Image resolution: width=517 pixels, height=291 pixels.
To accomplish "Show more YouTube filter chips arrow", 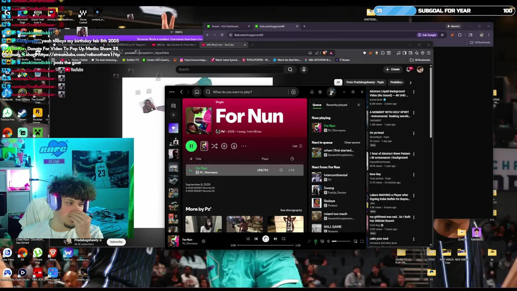I will pos(410,82).
